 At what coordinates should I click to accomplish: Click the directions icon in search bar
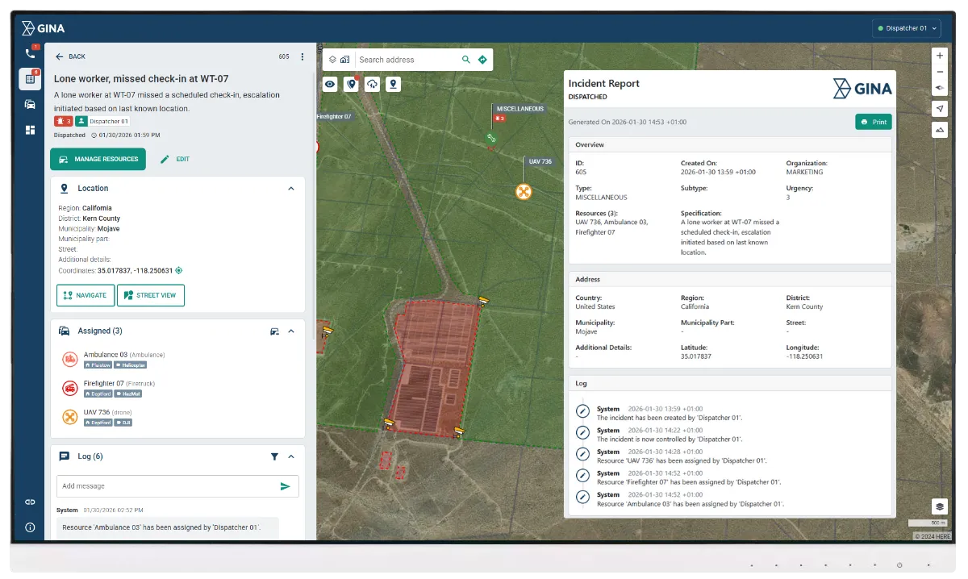coord(482,60)
